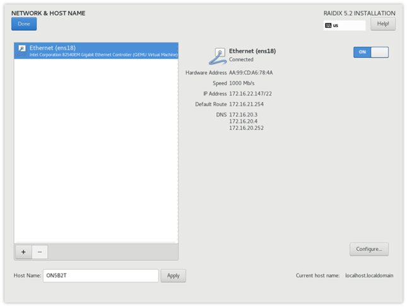Screen dimensions: 407x307
Task: Click the us keyboard layout selector
Action: [x=344, y=26]
